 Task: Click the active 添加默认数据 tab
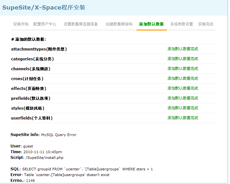151,24
